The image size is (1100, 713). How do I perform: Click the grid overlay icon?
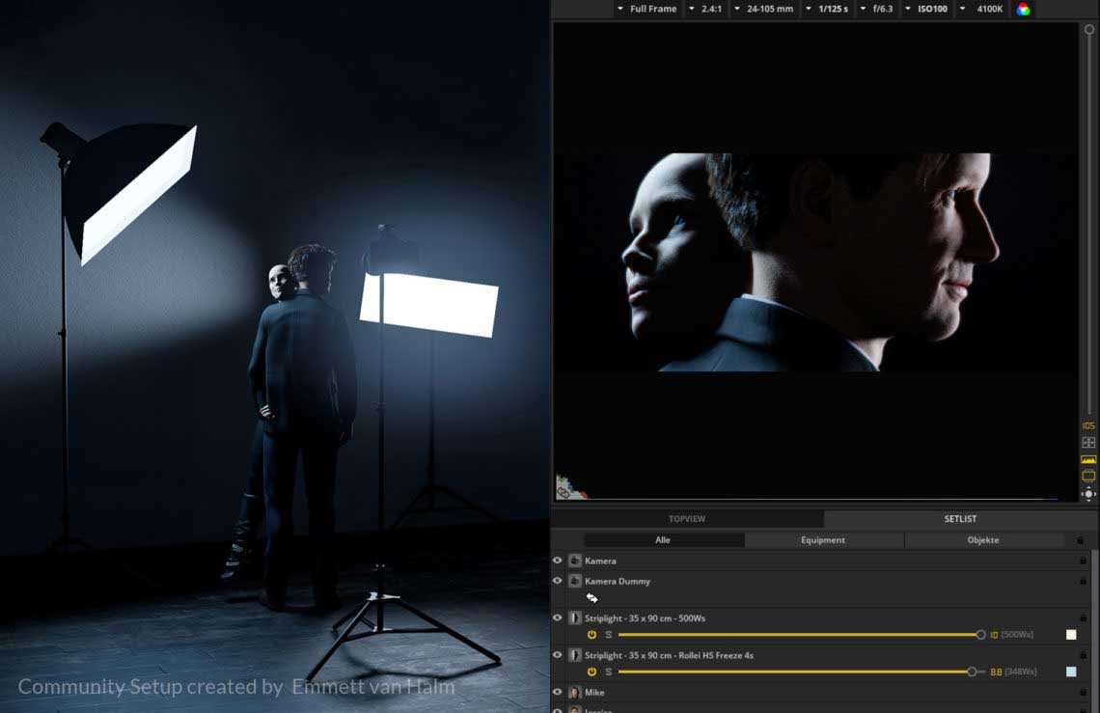1088,443
